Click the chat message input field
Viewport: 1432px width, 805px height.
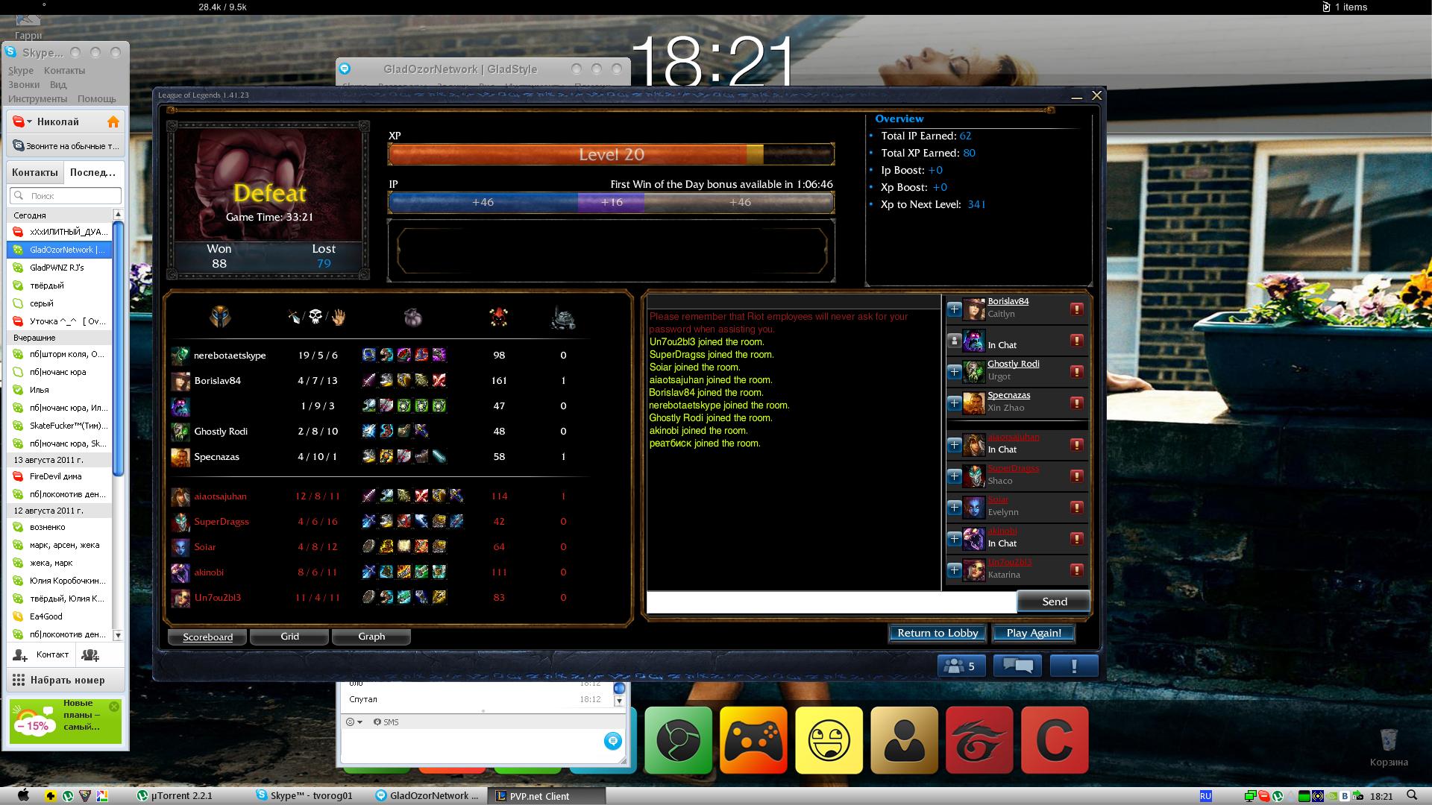tap(831, 602)
